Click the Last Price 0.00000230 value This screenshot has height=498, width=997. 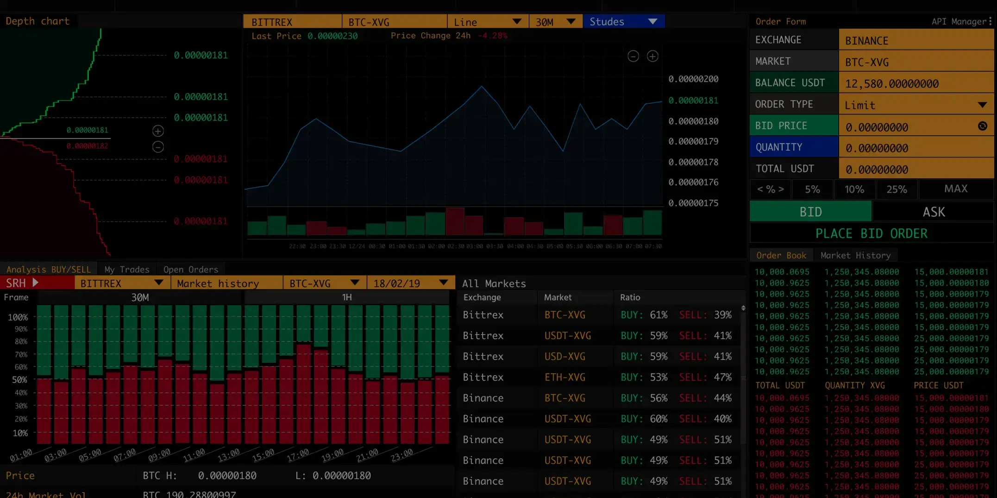[332, 36]
